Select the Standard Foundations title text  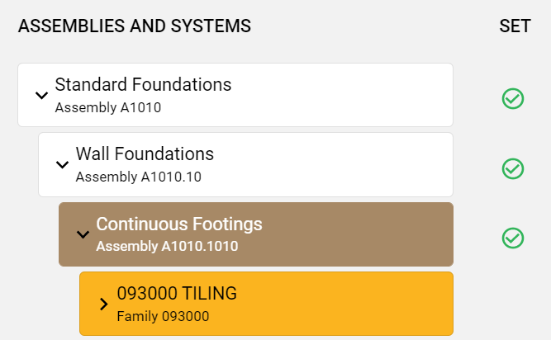[143, 84]
